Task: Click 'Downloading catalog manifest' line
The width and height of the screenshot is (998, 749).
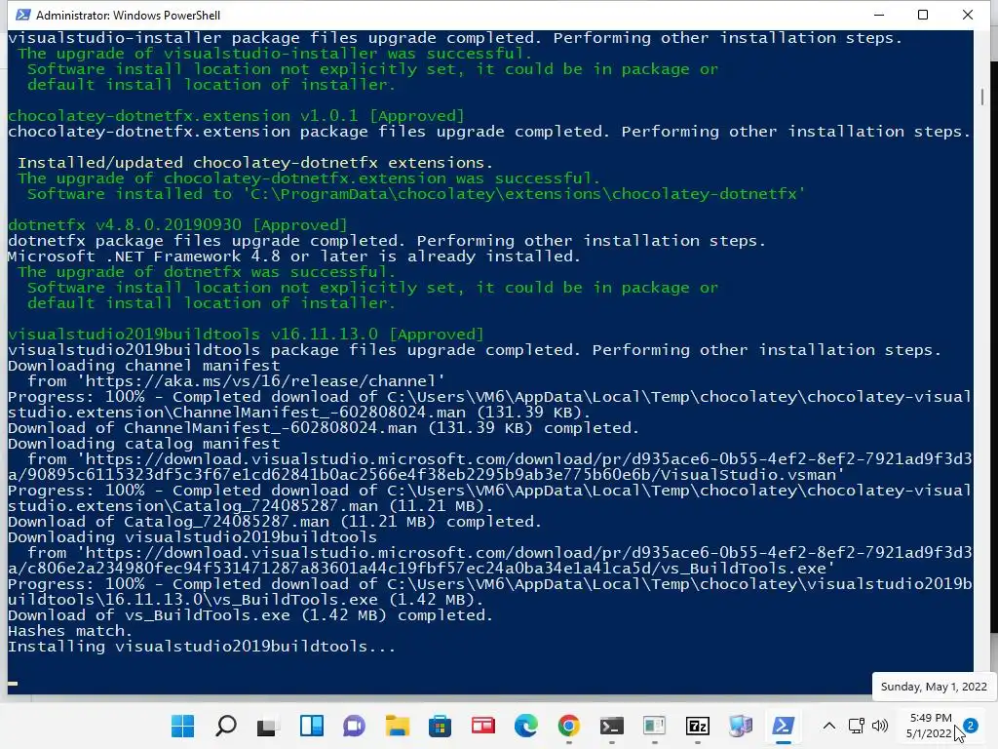Action: pos(144,444)
